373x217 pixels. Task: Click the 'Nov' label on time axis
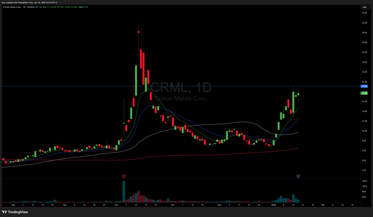tap(173, 205)
